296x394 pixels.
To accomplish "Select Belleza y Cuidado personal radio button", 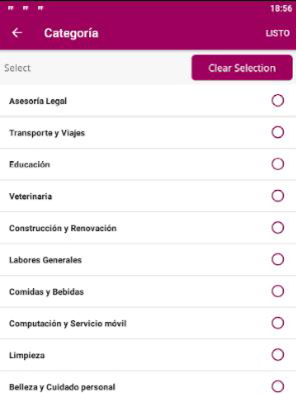I will point(278,386).
